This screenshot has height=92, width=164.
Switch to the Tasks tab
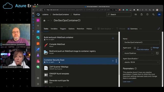click(46, 29)
